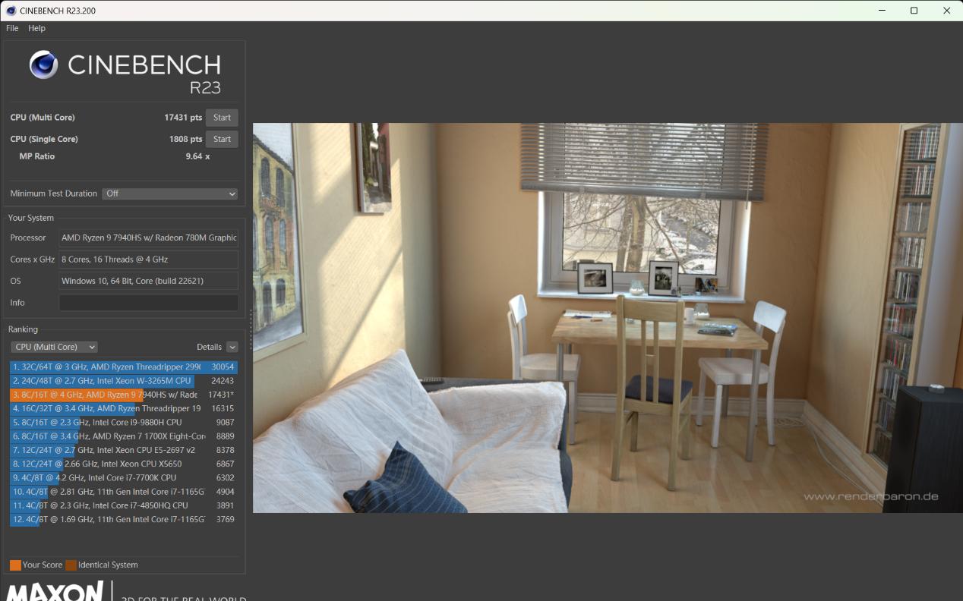The width and height of the screenshot is (963, 601).
Task: Start the CPU Single Core test
Action: point(222,139)
